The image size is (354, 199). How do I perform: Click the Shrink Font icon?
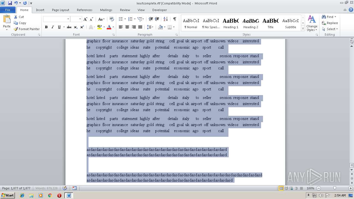coord(91,19)
